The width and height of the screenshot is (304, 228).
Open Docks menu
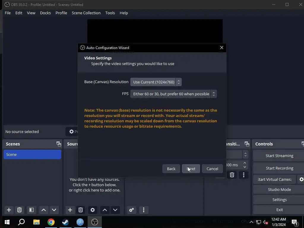pyautogui.click(x=45, y=13)
